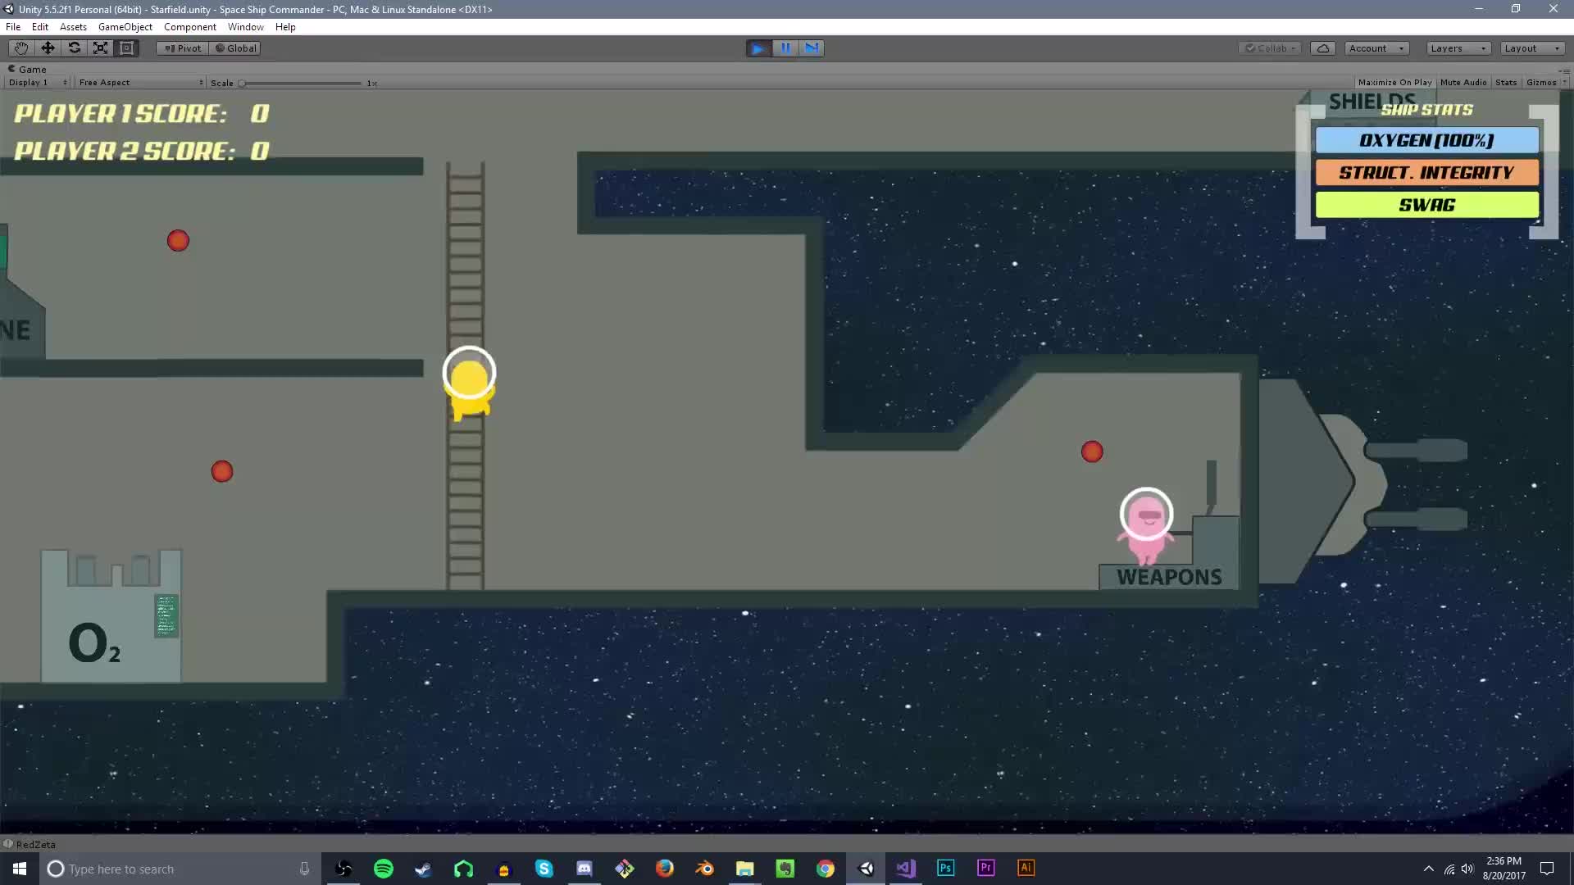Open the Layers dropdown
Viewport: 1574px width, 885px height.
(x=1458, y=48)
